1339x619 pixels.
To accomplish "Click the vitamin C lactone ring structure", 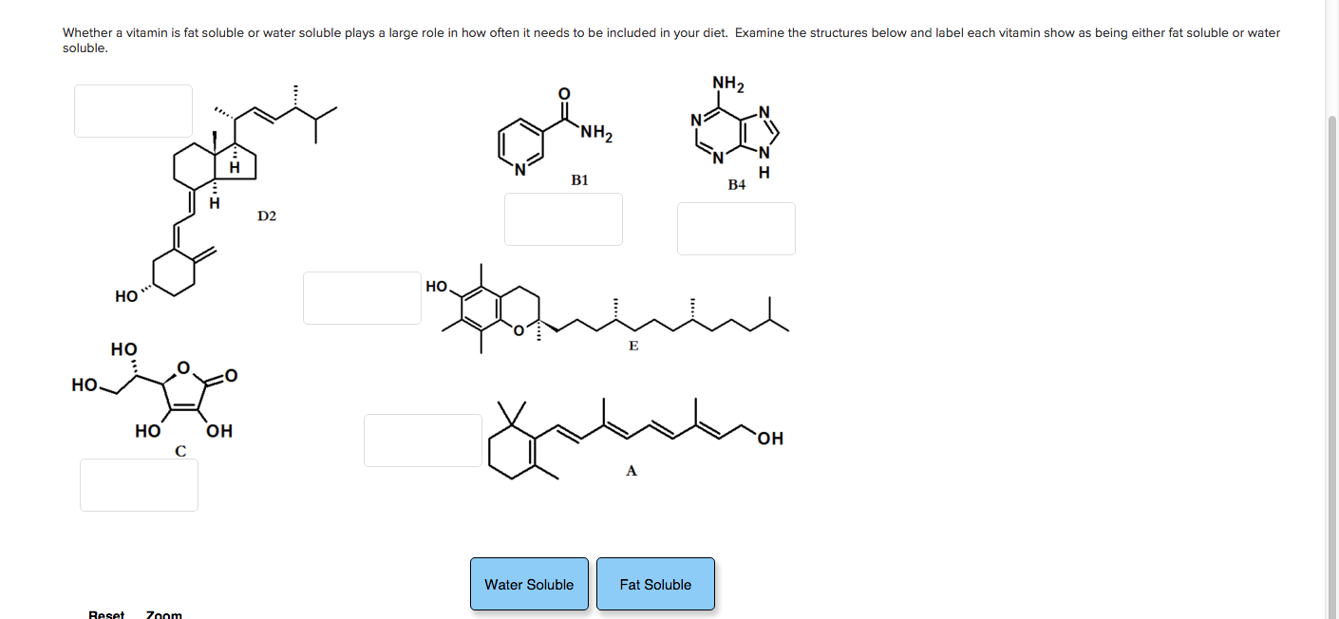I will (x=183, y=391).
